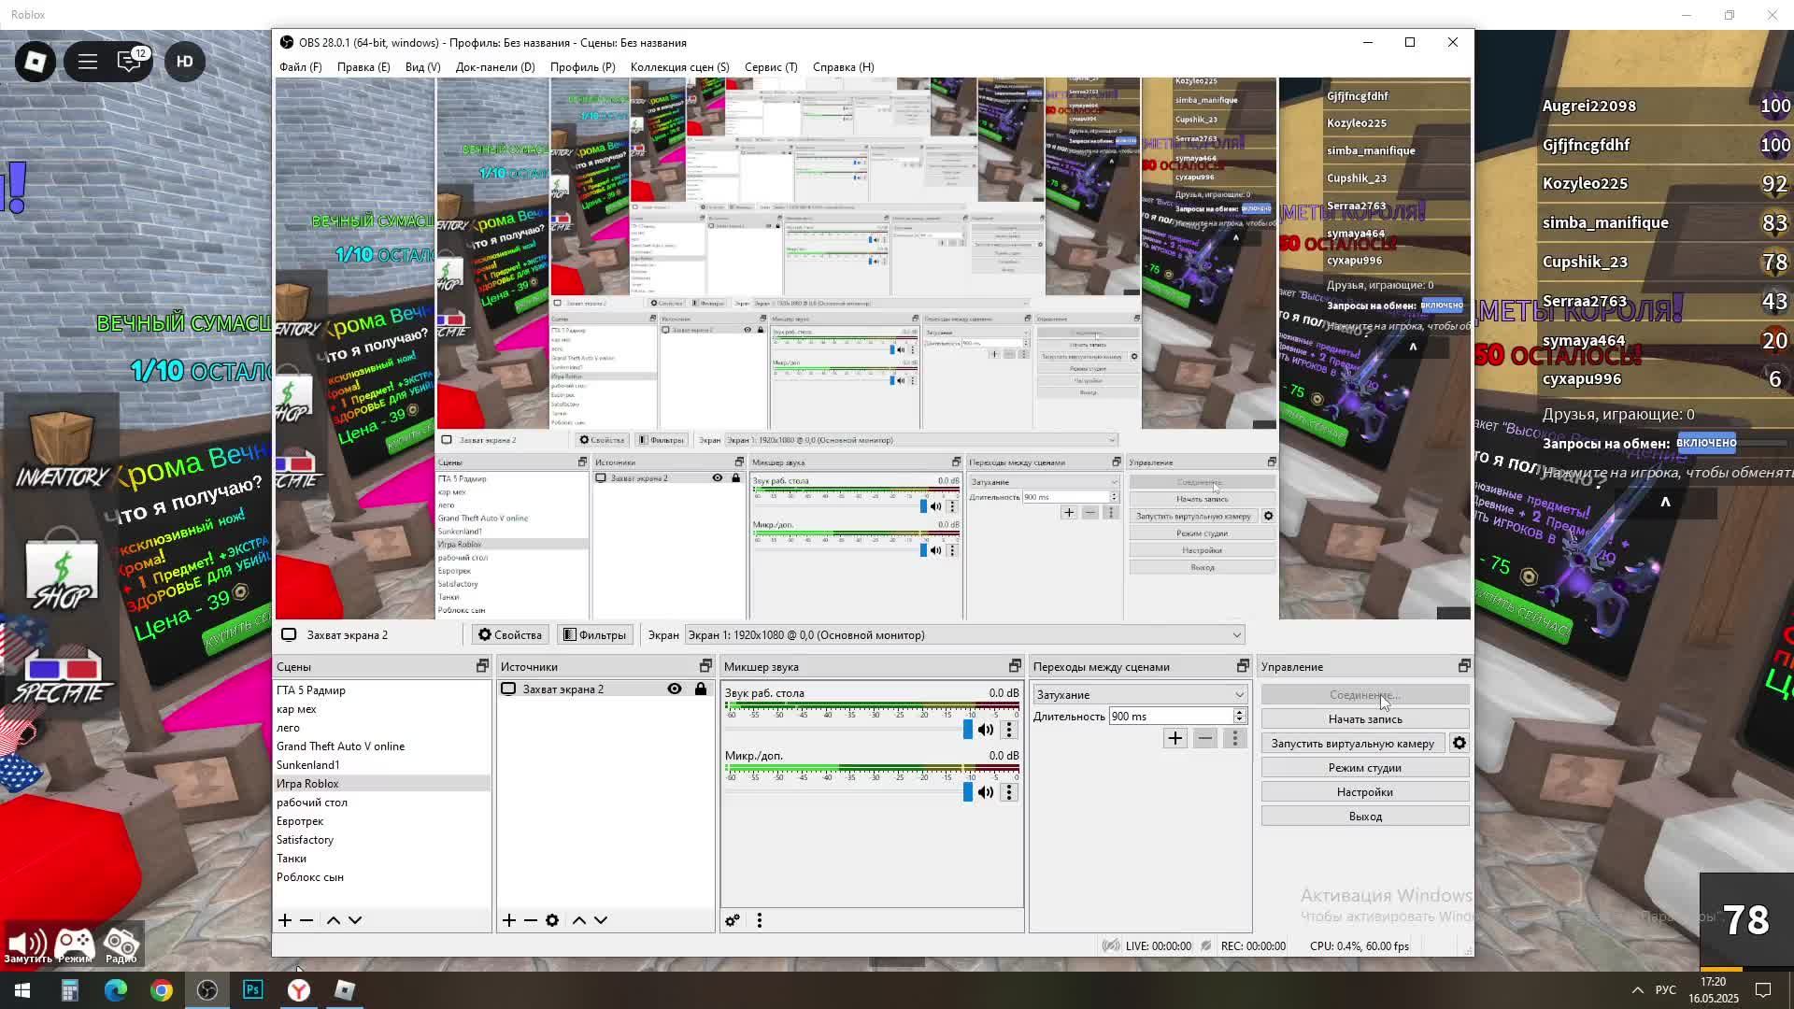Open Файл (F) menu
Screen dimensions: 1794x1009
[x=300, y=67]
